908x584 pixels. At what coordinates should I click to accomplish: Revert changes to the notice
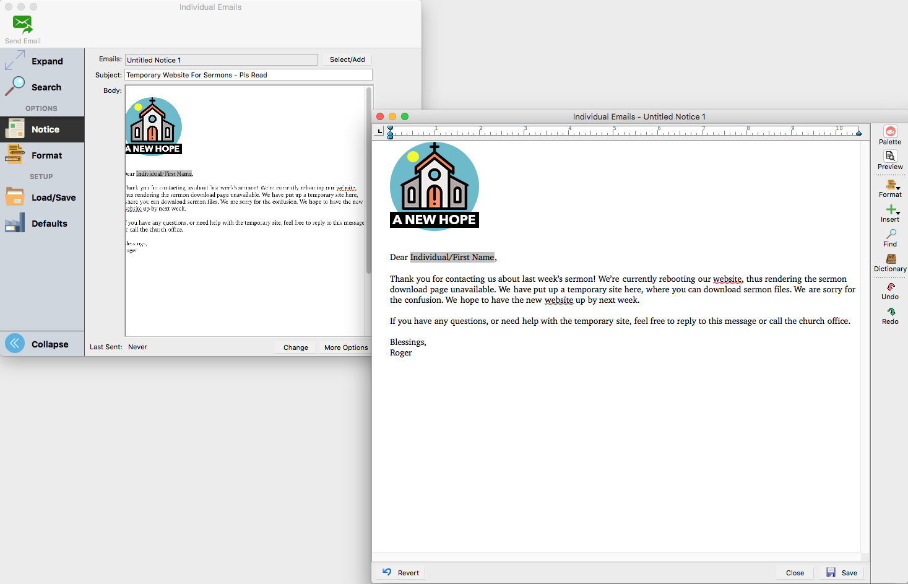tap(400, 573)
